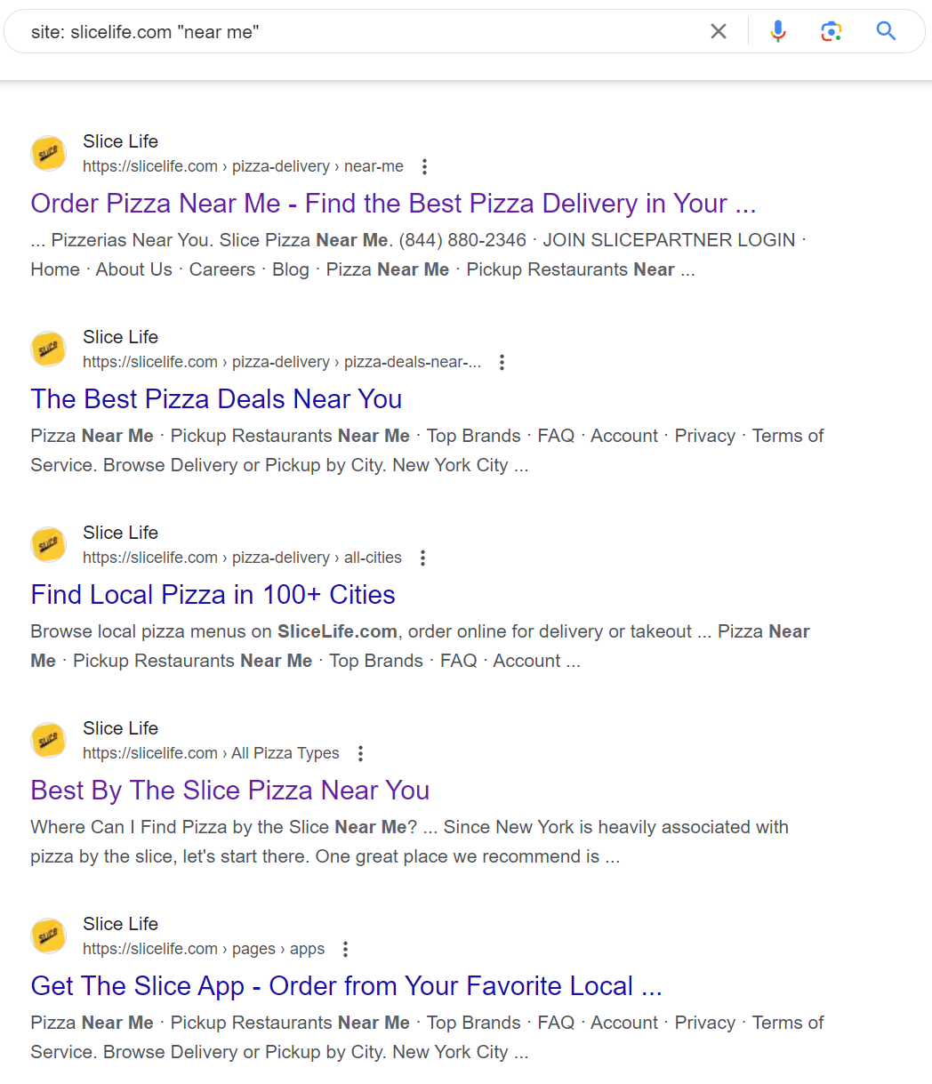Open 'Get The Slice App' result link
The width and height of the screenshot is (932, 1084).
345,986
